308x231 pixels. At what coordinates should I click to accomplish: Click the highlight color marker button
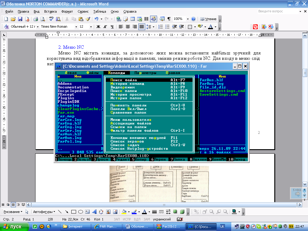[200, 27]
